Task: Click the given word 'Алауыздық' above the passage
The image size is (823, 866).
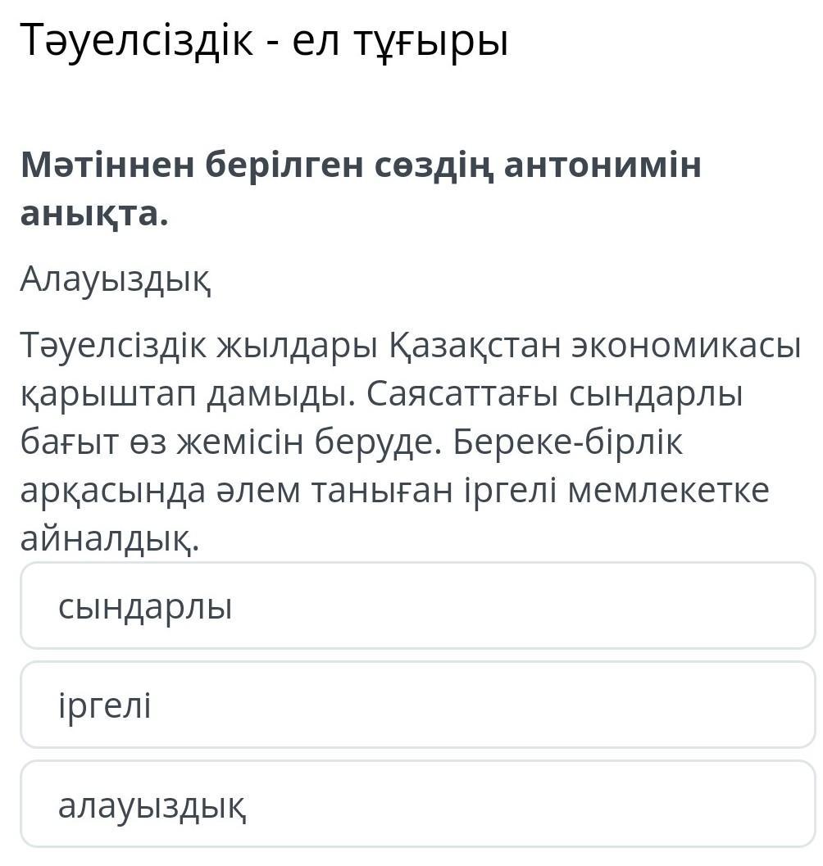Action: [116, 279]
